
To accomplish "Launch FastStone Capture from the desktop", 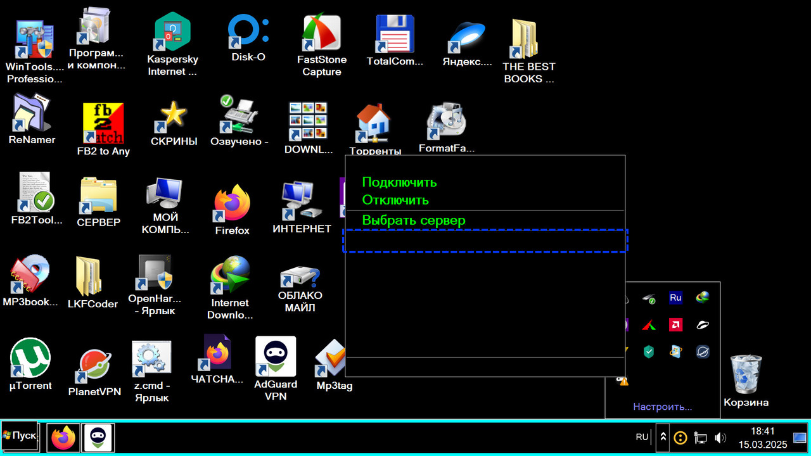I will pyautogui.click(x=322, y=46).
